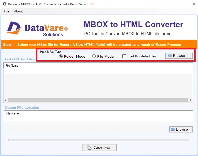Click the horizontal scrollbar track of the MBox list
198x156 pixels.
point(98,100)
